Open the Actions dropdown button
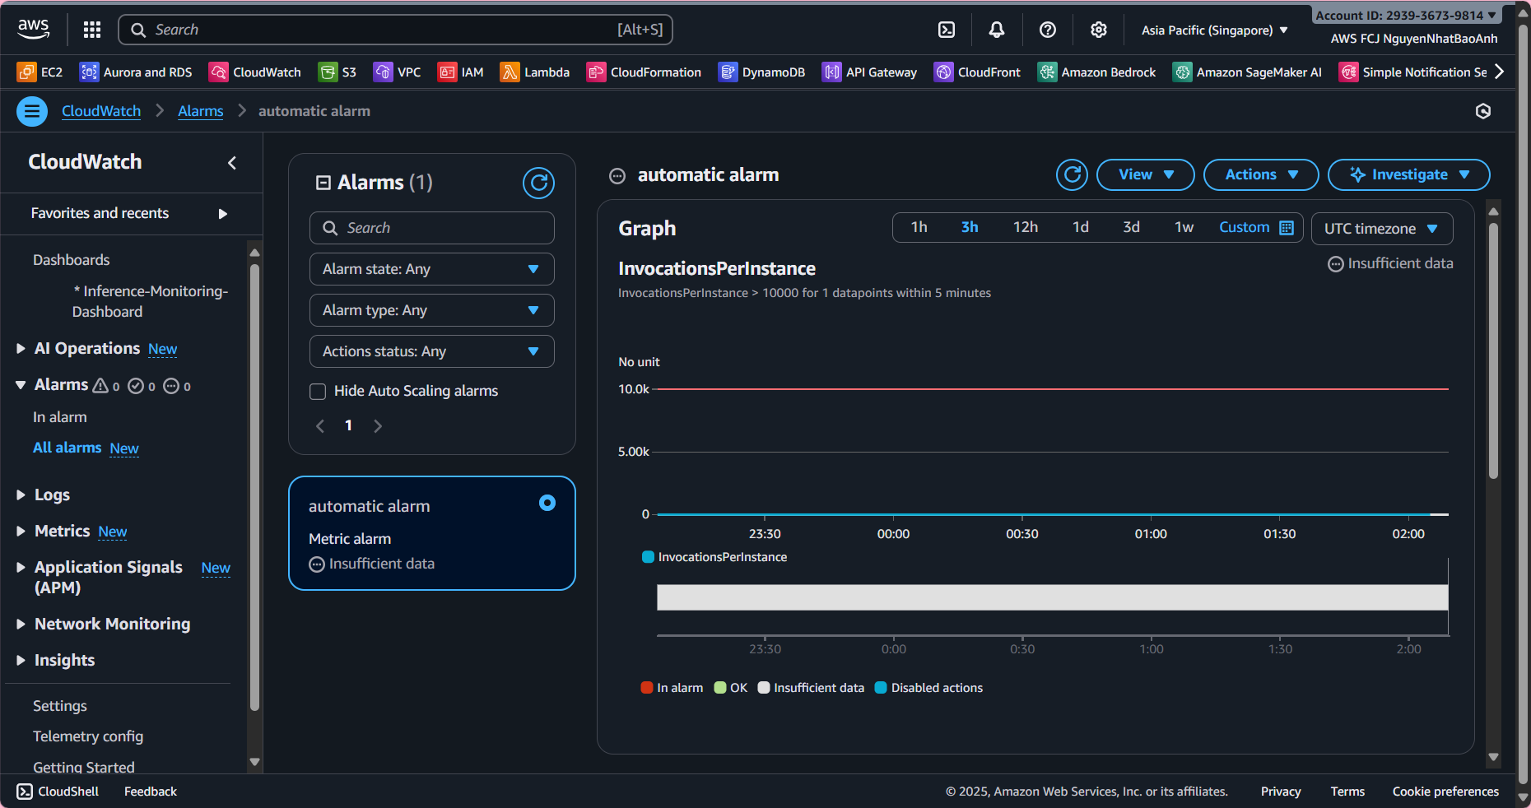1531x808 pixels. click(x=1261, y=174)
